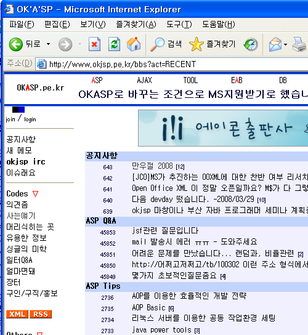Screen dimensions: 308x335
Task: Open the EAB top navigation link
Action: 237,80
